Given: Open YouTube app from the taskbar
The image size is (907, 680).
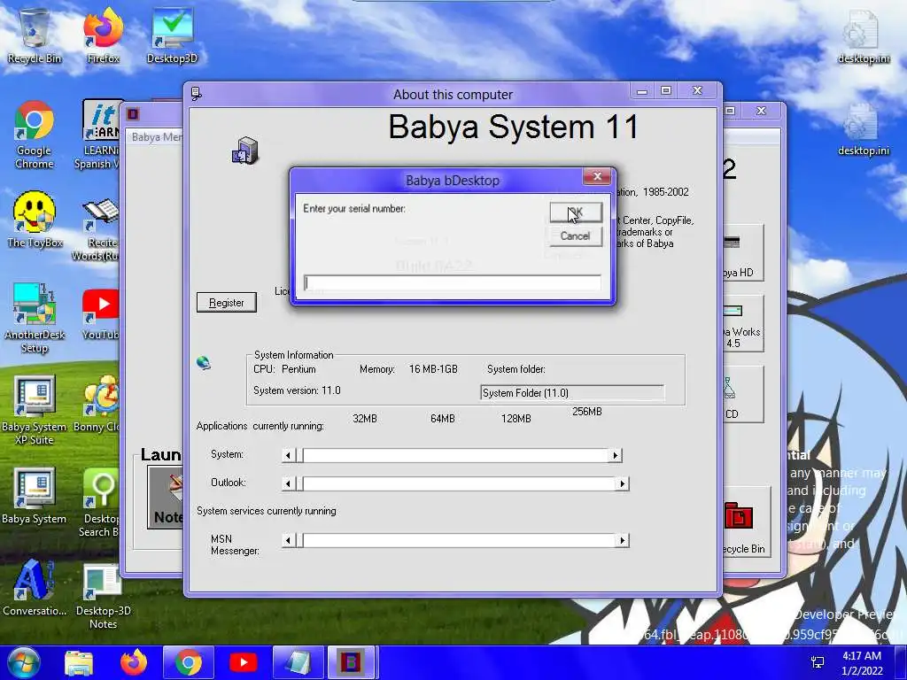Looking at the screenshot, I should click(x=243, y=662).
